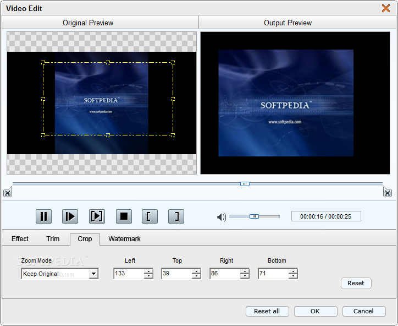Pause the video playback
The height and width of the screenshot is (326, 398).
coord(43,216)
